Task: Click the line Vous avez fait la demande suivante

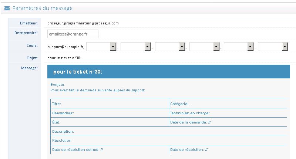Action: pos(98,90)
